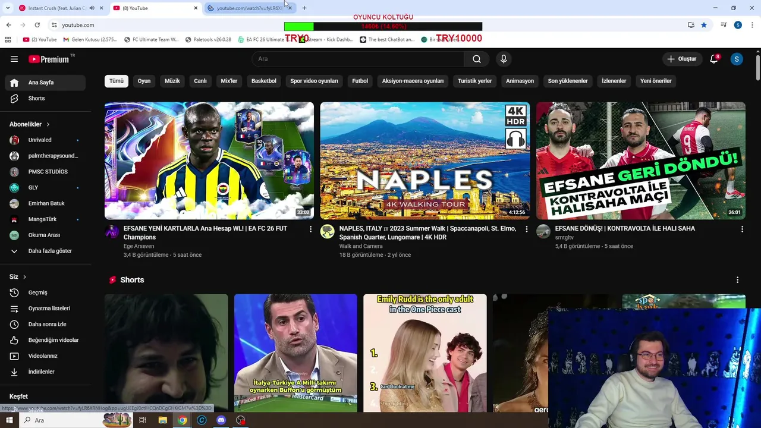Open Daha sonra izle list
The height and width of the screenshot is (428, 761).
(45, 324)
